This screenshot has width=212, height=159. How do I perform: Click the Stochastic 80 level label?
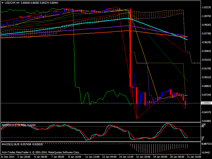pyautogui.click(x=203, y=126)
